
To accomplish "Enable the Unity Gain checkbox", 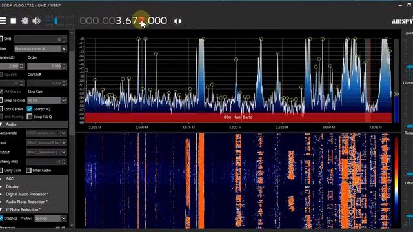I will [x=1, y=170].
